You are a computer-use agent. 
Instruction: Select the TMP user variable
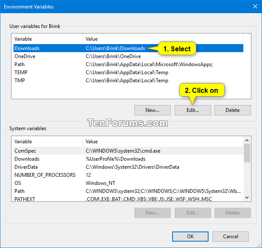[x=128, y=81]
